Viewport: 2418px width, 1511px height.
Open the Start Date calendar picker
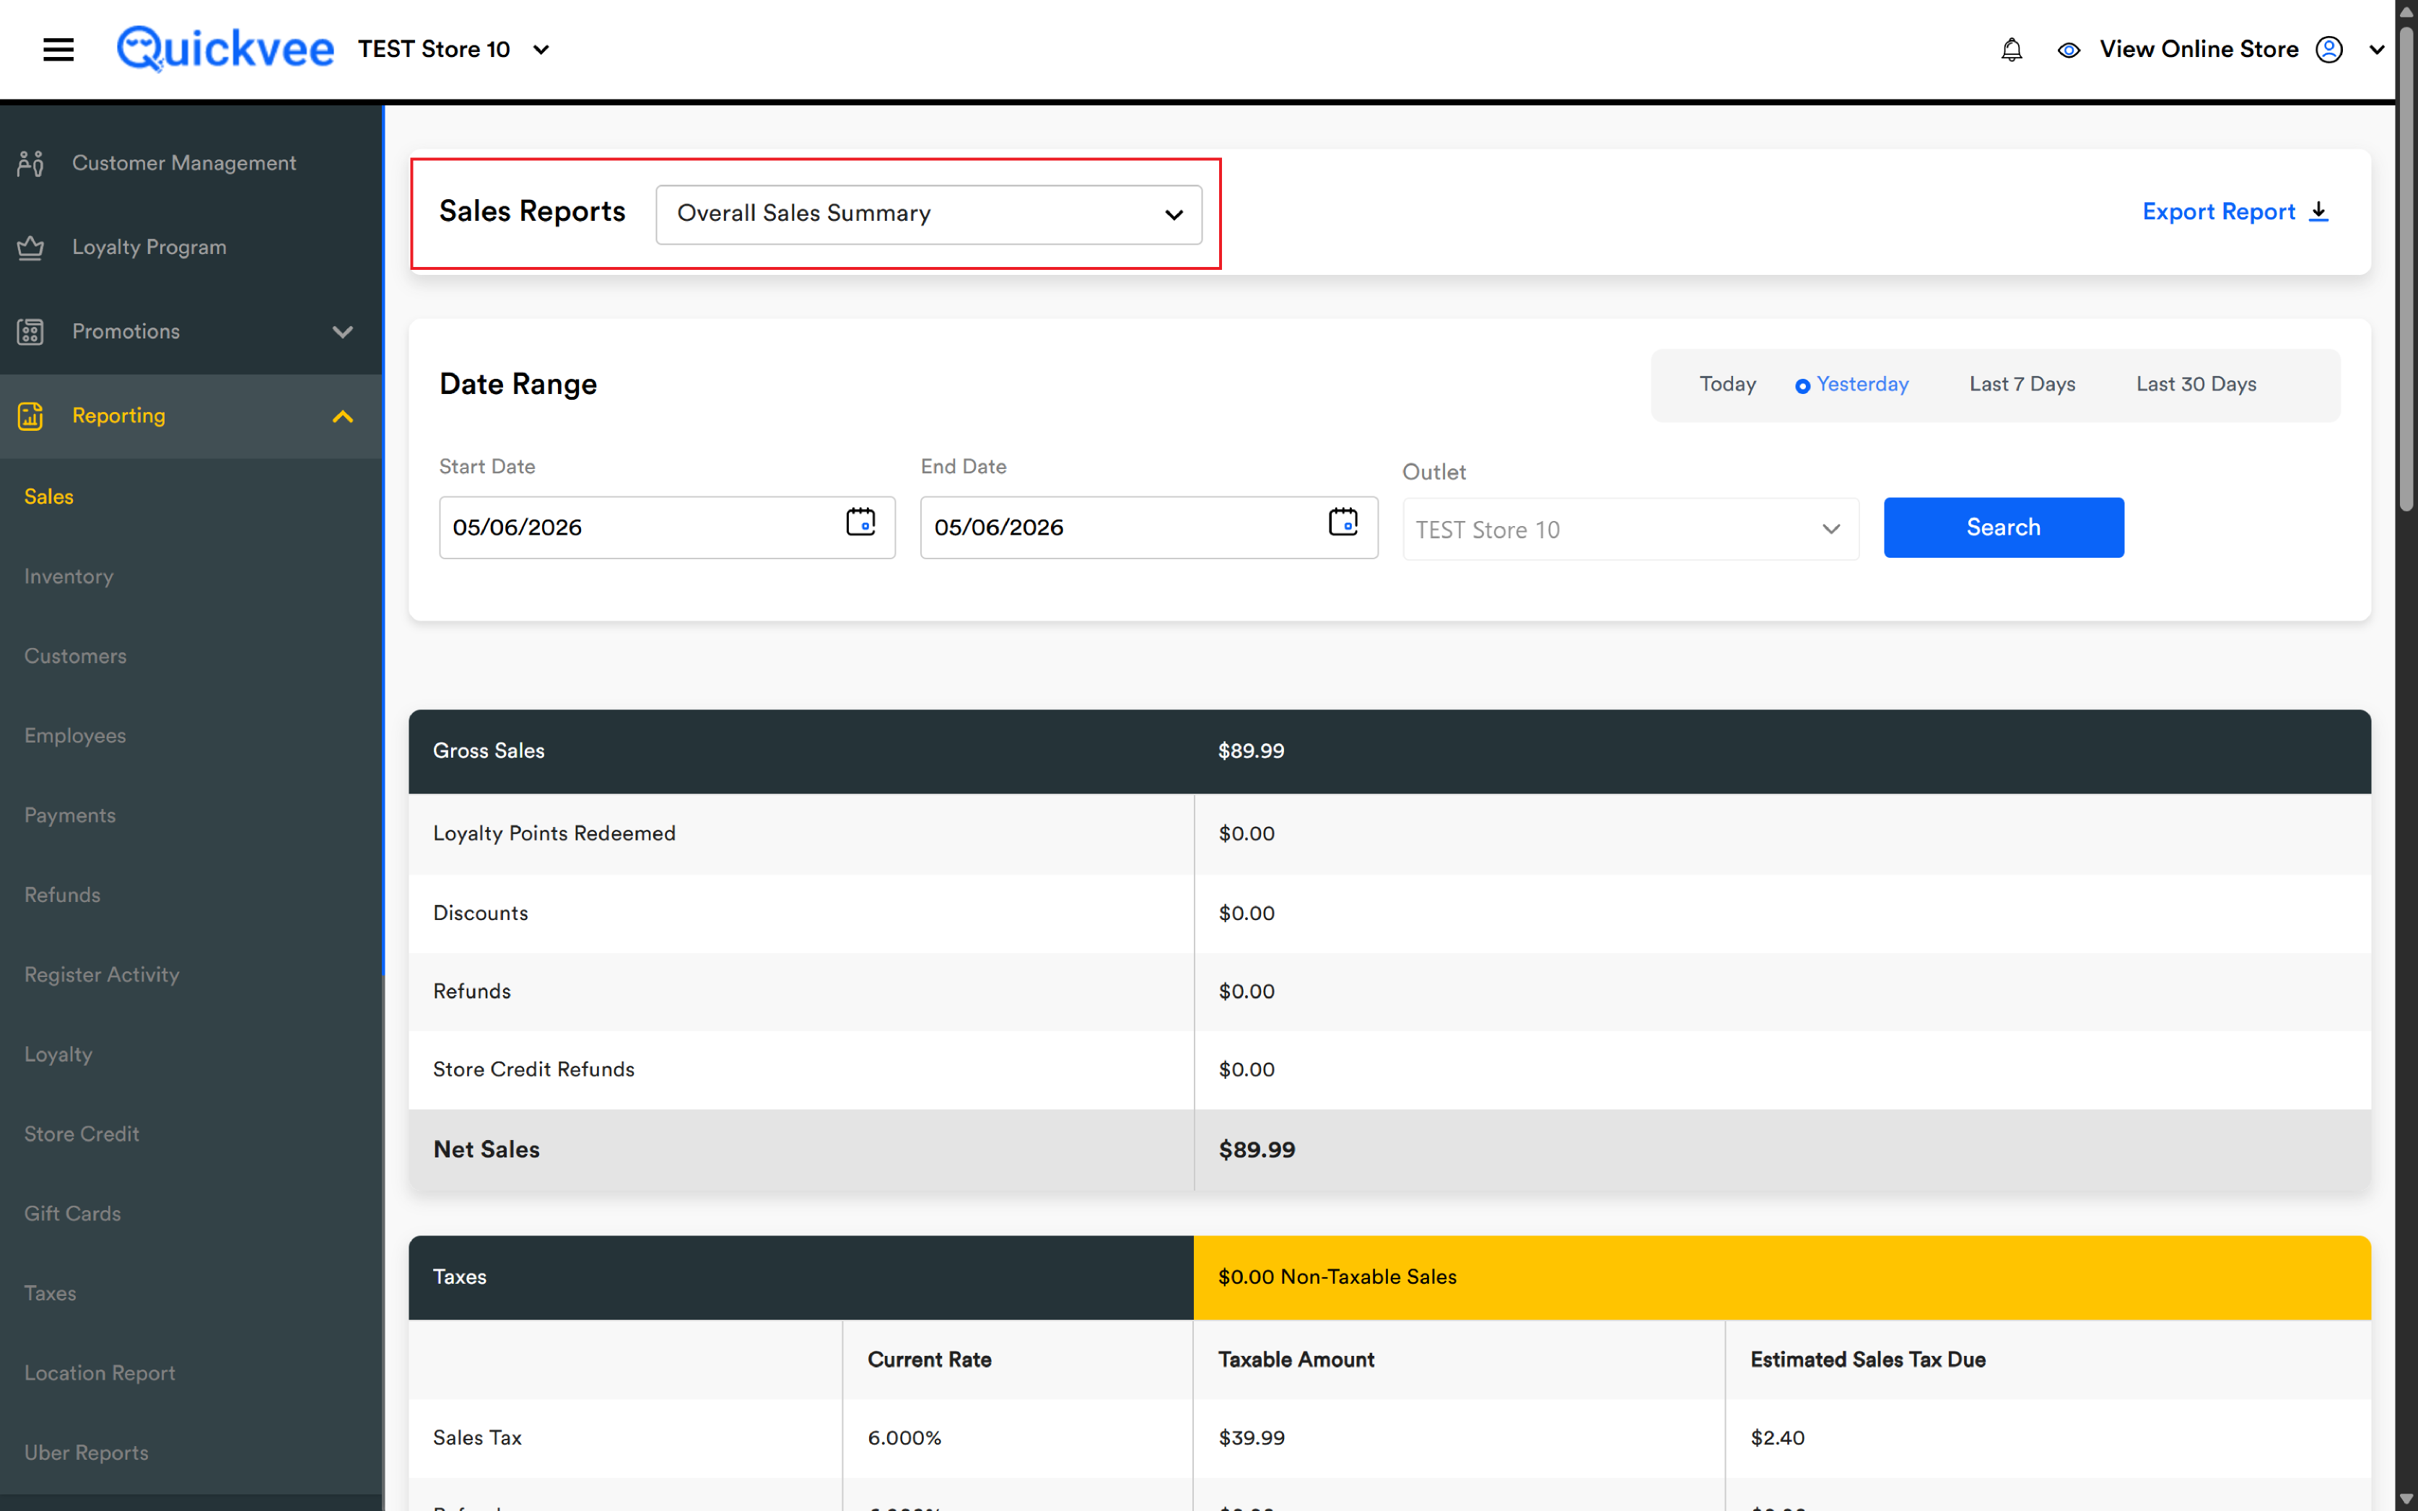(860, 522)
